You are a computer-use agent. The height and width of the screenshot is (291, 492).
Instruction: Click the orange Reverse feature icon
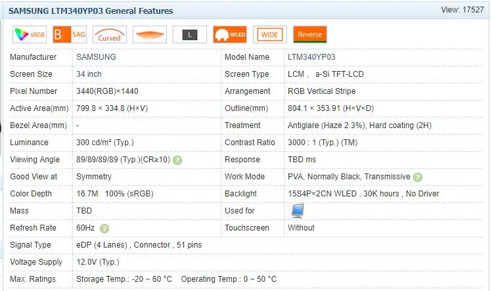[x=310, y=35]
